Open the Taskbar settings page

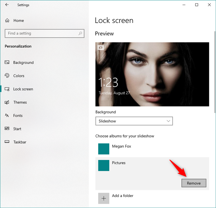pyautogui.click(x=20, y=142)
